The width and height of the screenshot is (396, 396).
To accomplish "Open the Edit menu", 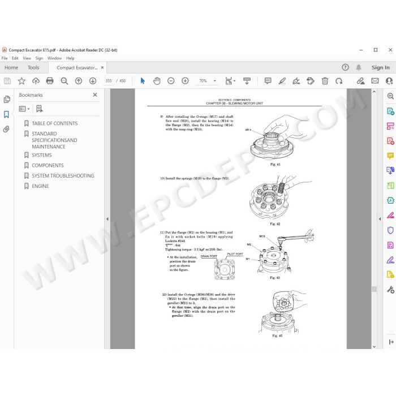I will tap(15, 58).
